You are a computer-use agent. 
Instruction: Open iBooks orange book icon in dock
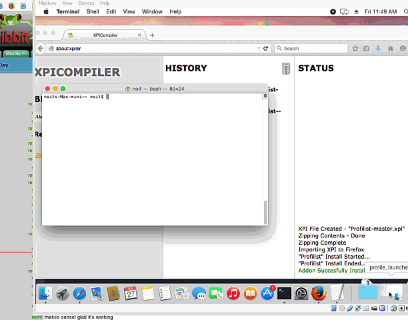point(250,293)
